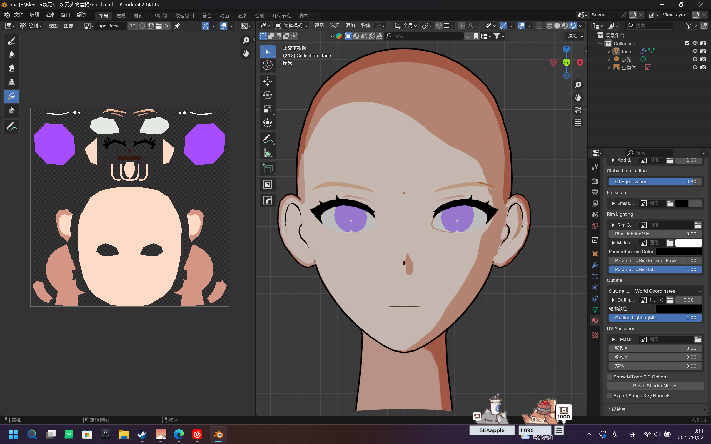Viewport: 711px width, 444px height.
Task: Open the 渲染 menu in top bar
Action: tap(50, 15)
